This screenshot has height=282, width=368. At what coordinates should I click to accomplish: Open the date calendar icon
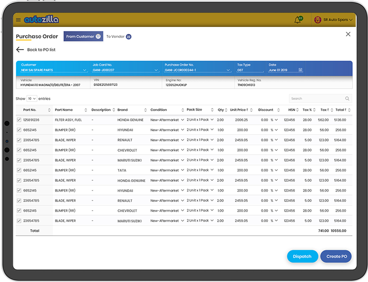pyautogui.click(x=300, y=70)
